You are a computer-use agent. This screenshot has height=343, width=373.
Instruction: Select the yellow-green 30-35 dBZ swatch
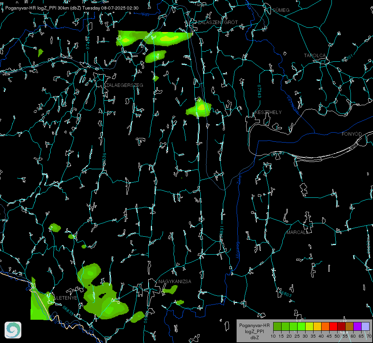tap(309, 326)
